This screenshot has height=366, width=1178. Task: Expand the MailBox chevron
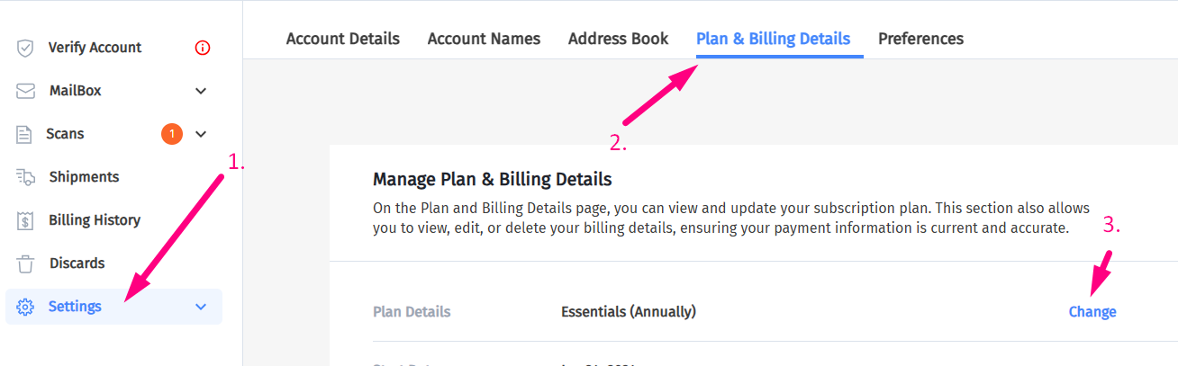(201, 91)
